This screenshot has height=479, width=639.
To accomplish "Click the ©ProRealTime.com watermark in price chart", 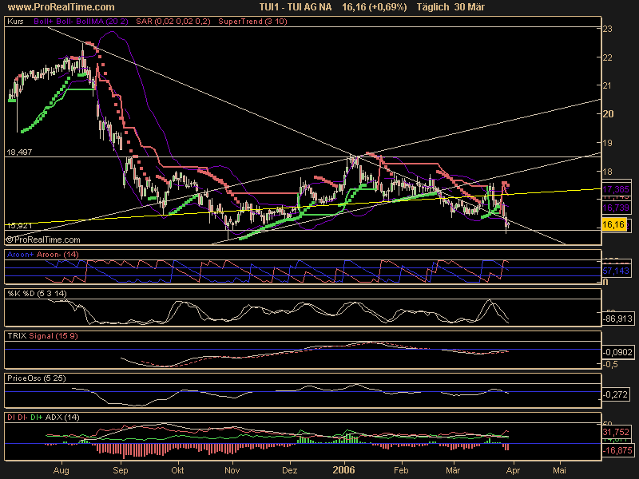I will (x=43, y=239).
